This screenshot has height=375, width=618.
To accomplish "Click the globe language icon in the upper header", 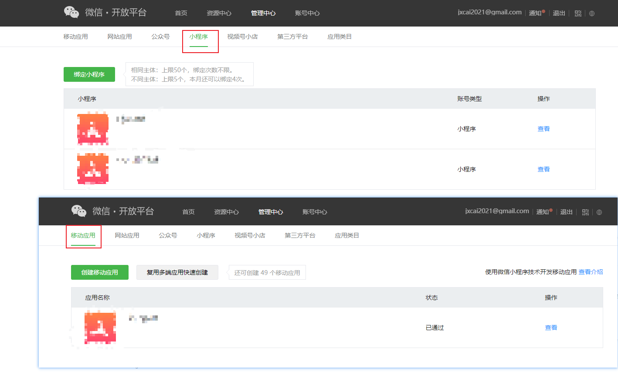I will point(591,13).
